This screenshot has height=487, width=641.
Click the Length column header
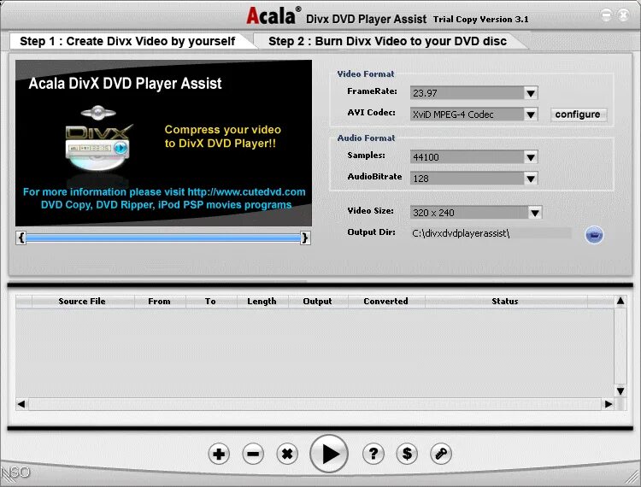pos(262,302)
